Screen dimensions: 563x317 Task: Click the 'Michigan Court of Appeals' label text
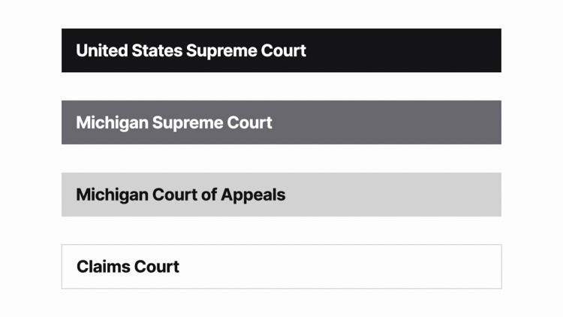pos(181,195)
